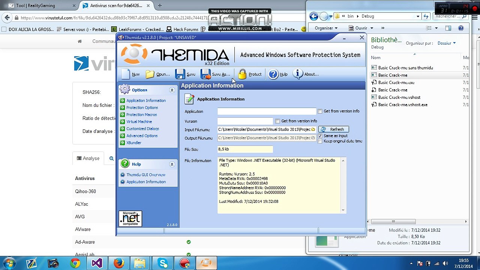The image size is (480, 270).
Task: Enable Get from version info for Version
Action: [277, 121]
